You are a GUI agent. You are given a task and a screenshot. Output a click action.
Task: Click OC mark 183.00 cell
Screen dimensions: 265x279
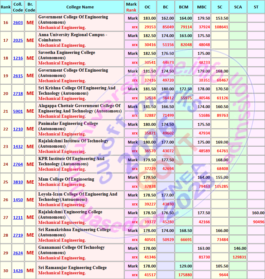pyautogui.click(x=148, y=18)
